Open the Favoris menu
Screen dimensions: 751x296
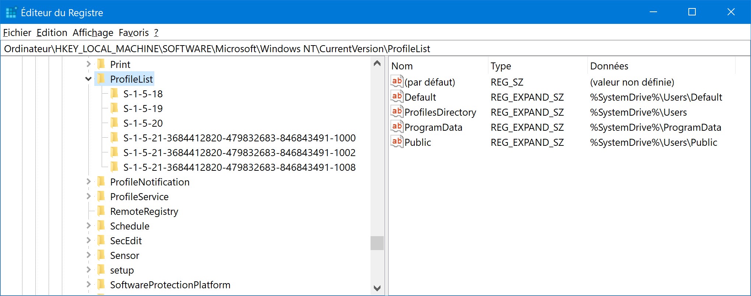[x=134, y=33]
